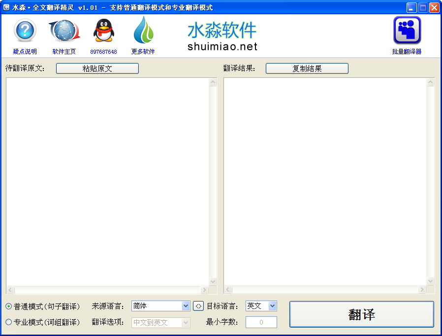Viewport: 442px width, 336px height.
Task: Open the 更多软件 water drop icon
Action: coord(143,30)
